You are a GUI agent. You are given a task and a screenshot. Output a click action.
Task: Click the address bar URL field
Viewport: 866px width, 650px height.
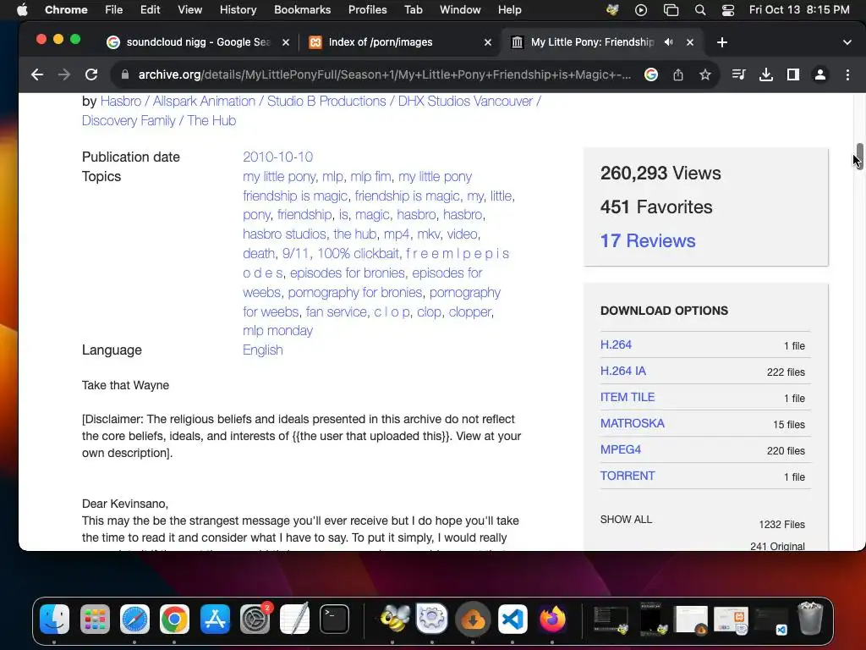coord(385,74)
